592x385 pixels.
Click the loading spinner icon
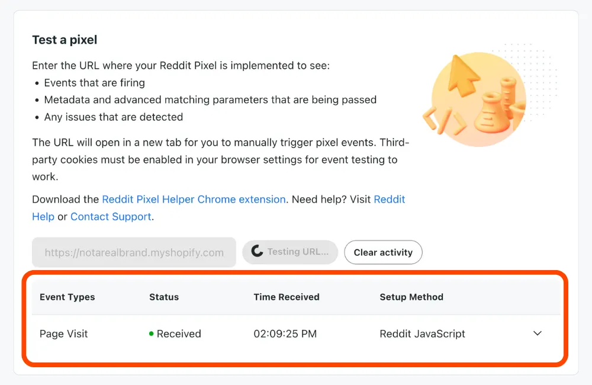(x=257, y=251)
